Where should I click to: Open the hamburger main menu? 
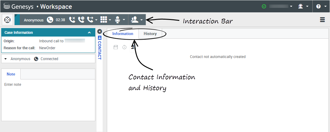pyautogui.click(x=322, y=20)
